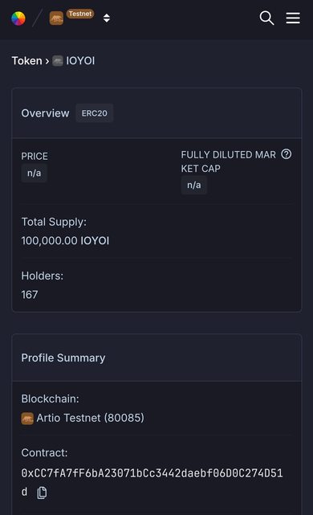Select the Profile Summary header

tap(63, 358)
